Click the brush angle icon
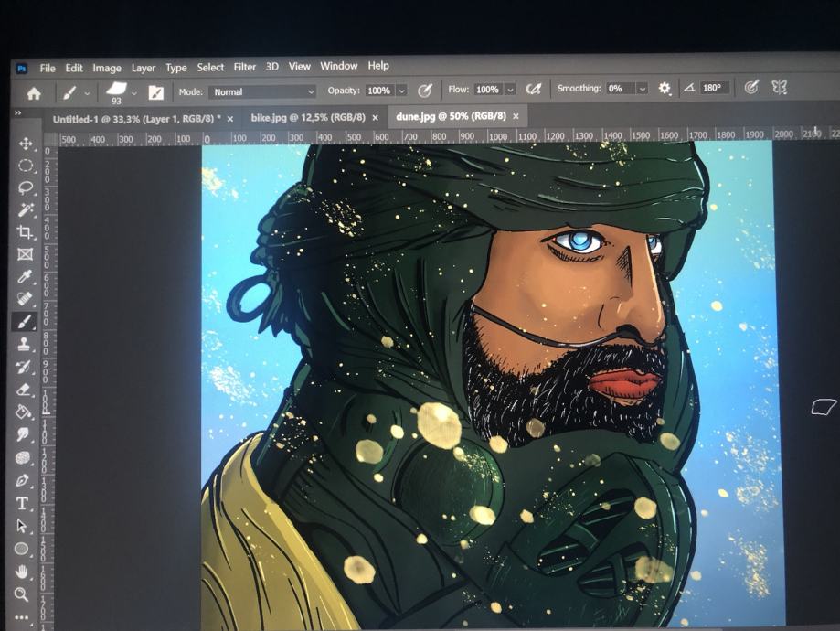840x631 pixels. (x=689, y=88)
